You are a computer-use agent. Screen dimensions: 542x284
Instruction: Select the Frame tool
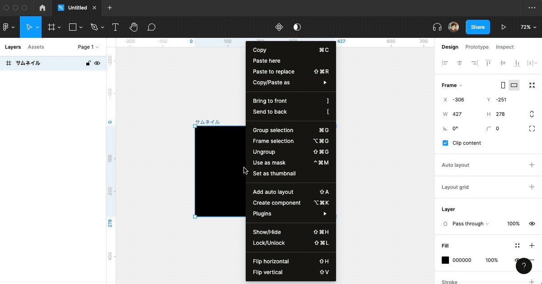click(51, 27)
